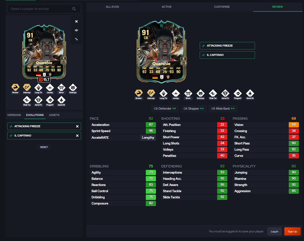Click the CB 95.7 rating badge

pyautogui.click(x=44, y=80)
